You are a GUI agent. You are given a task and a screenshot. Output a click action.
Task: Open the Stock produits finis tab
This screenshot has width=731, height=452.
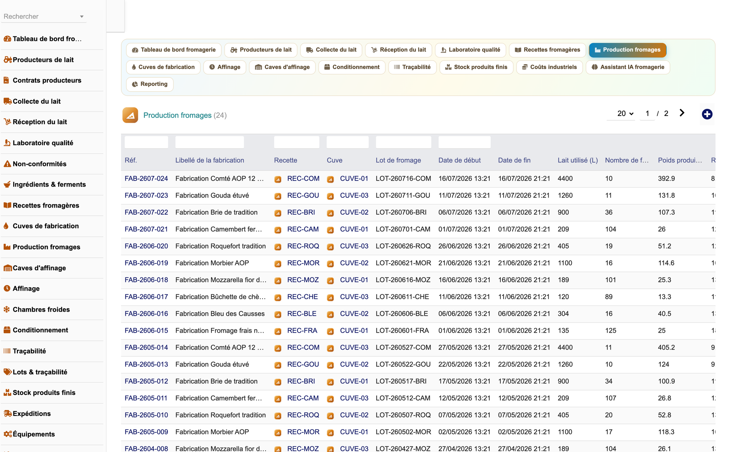pyautogui.click(x=476, y=67)
